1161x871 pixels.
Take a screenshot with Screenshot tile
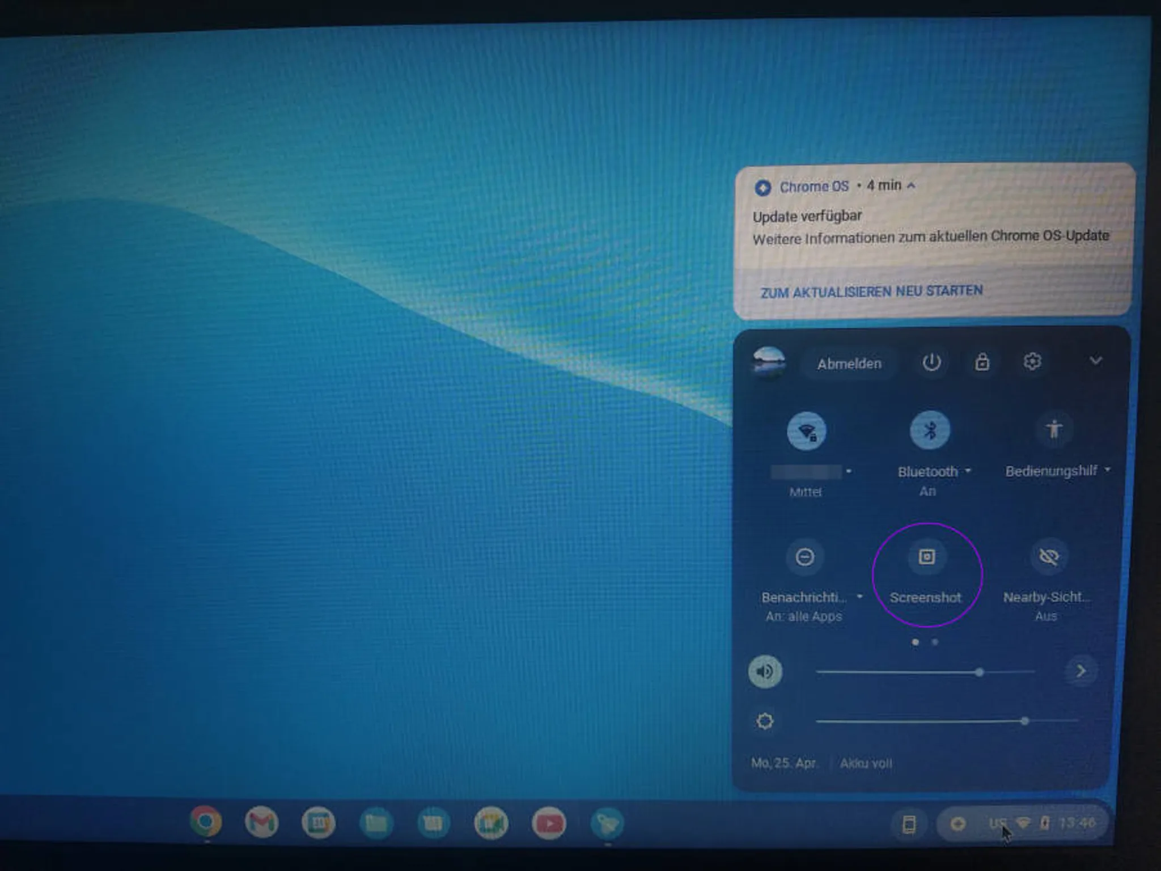click(927, 557)
